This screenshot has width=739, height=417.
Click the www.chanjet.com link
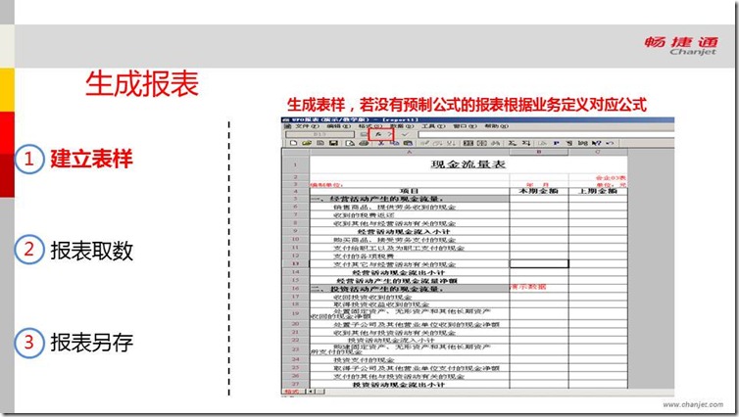(693, 404)
